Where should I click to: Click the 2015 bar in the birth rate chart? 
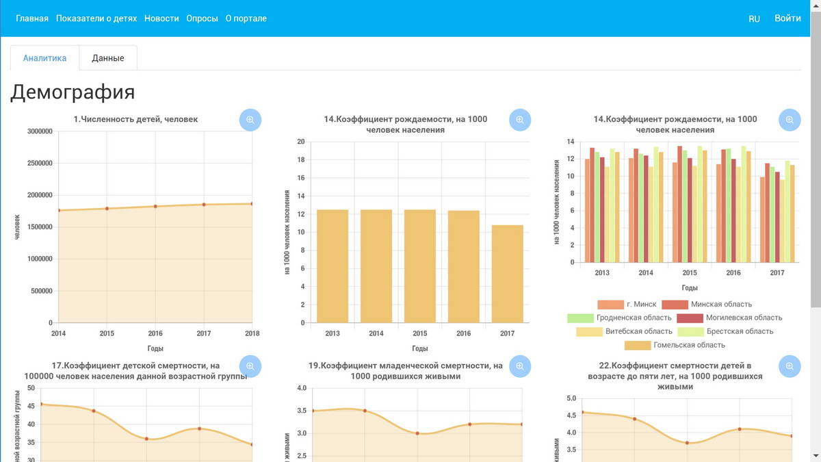tap(420, 266)
